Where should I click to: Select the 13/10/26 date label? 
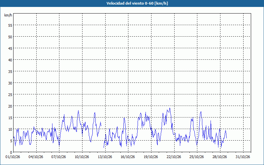pyautogui.click(x=105, y=157)
